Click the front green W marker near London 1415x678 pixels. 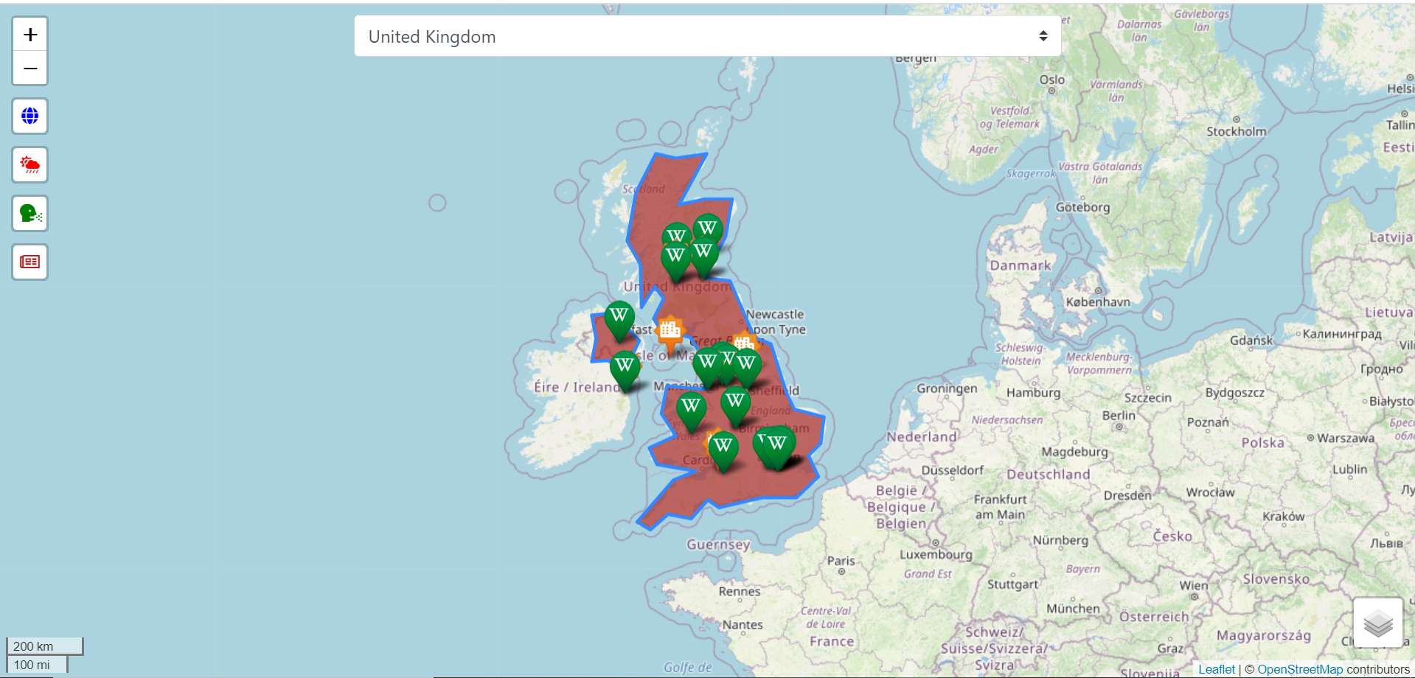point(778,446)
